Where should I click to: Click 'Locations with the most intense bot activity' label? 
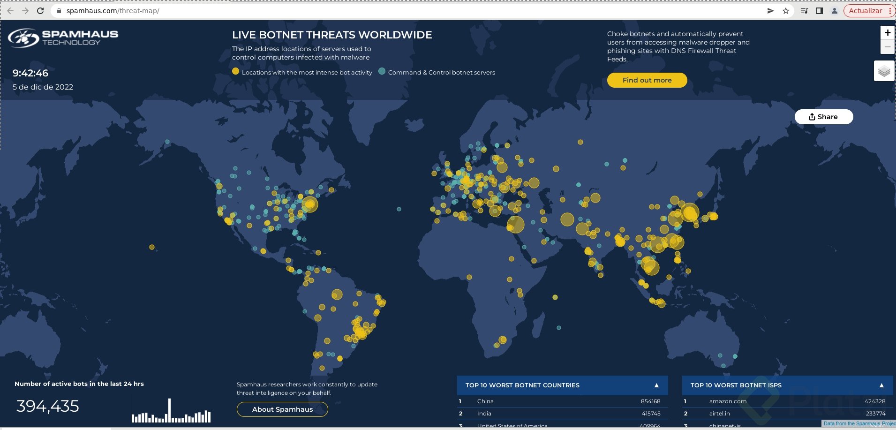pos(307,72)
